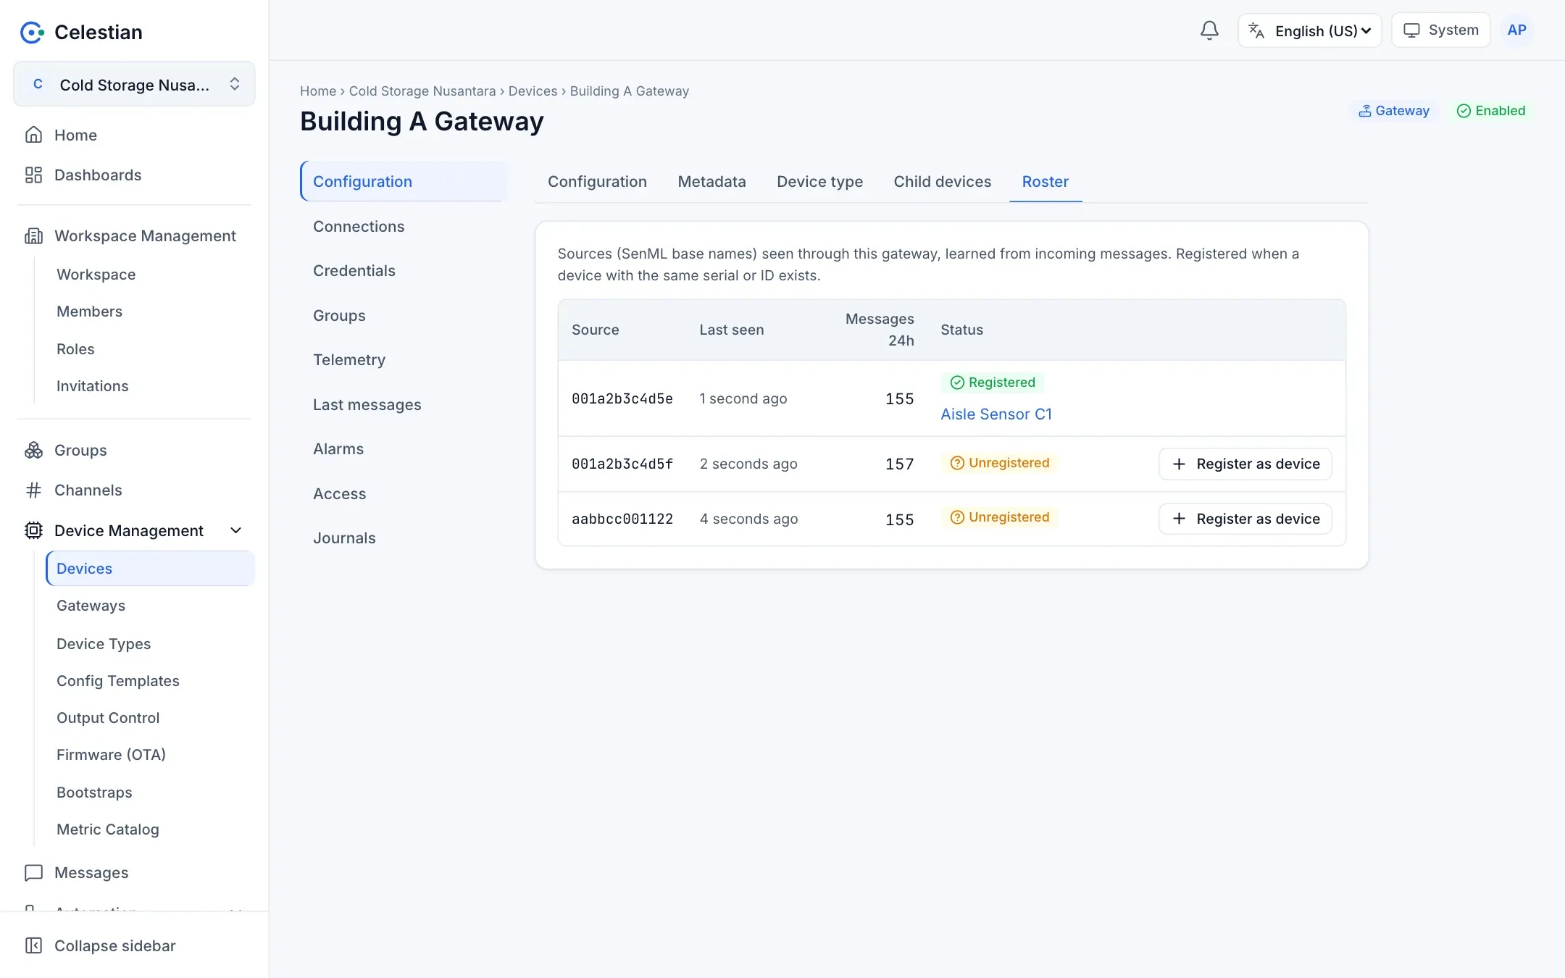Click the System theme button
Screen dimensions: 1565x978
(x=1440, y=30)
